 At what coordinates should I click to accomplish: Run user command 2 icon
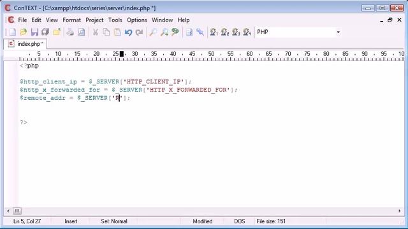click(225, 32)
